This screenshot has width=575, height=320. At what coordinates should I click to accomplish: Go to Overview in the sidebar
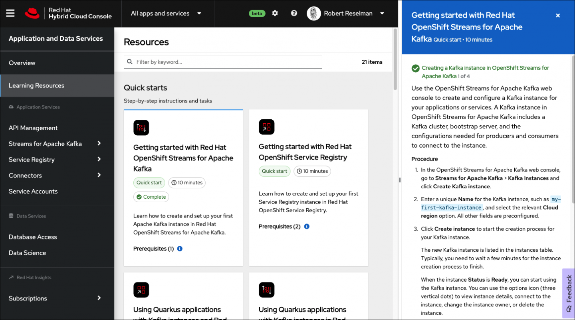[57, 63]
